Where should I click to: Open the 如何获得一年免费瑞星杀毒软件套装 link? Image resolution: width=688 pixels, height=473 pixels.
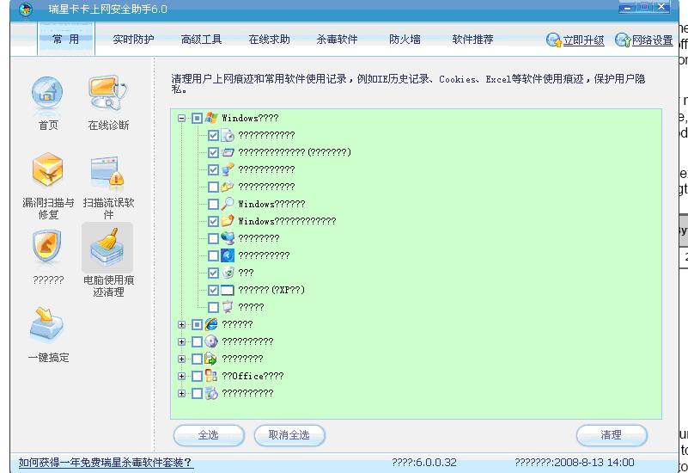[106, 463]
